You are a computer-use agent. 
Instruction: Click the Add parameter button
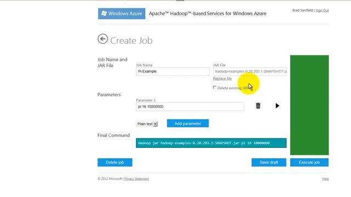coord(188,123)
